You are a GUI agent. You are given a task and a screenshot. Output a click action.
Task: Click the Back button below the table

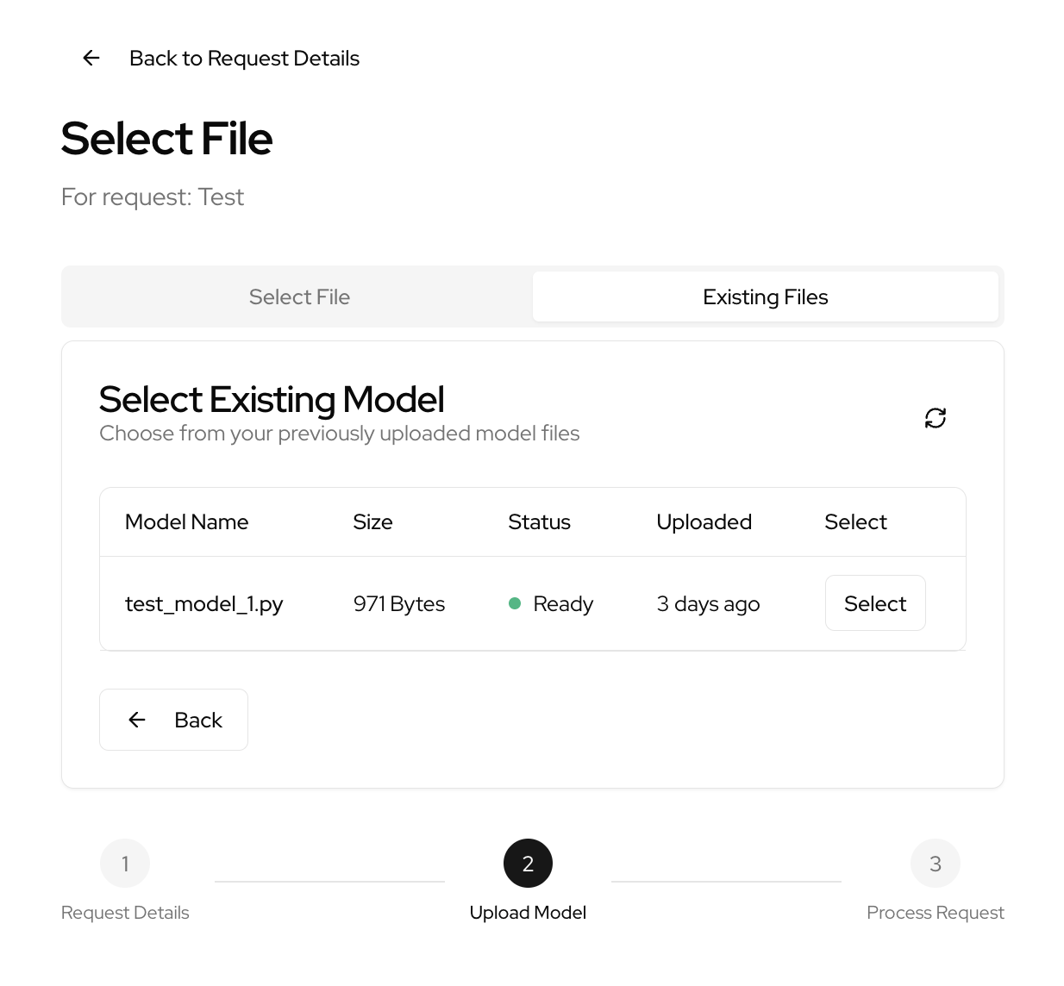click(173, 720)
